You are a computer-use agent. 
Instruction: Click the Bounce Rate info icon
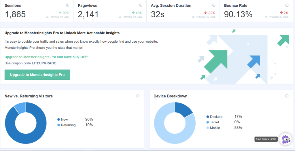click(287, 5)
